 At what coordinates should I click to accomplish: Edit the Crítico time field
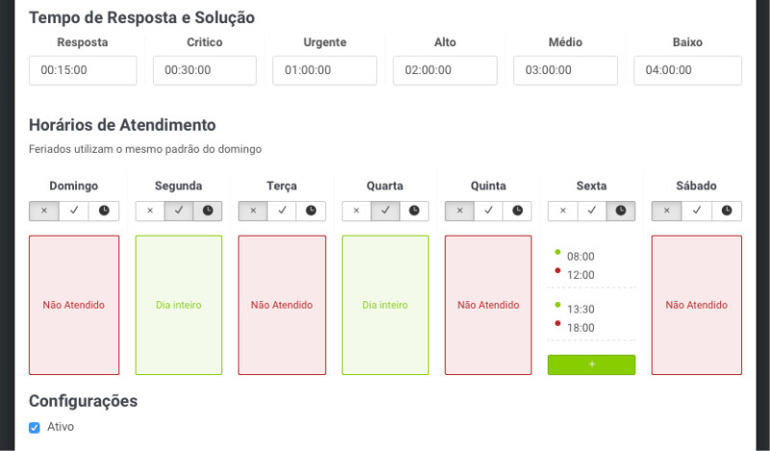point(204,70)
